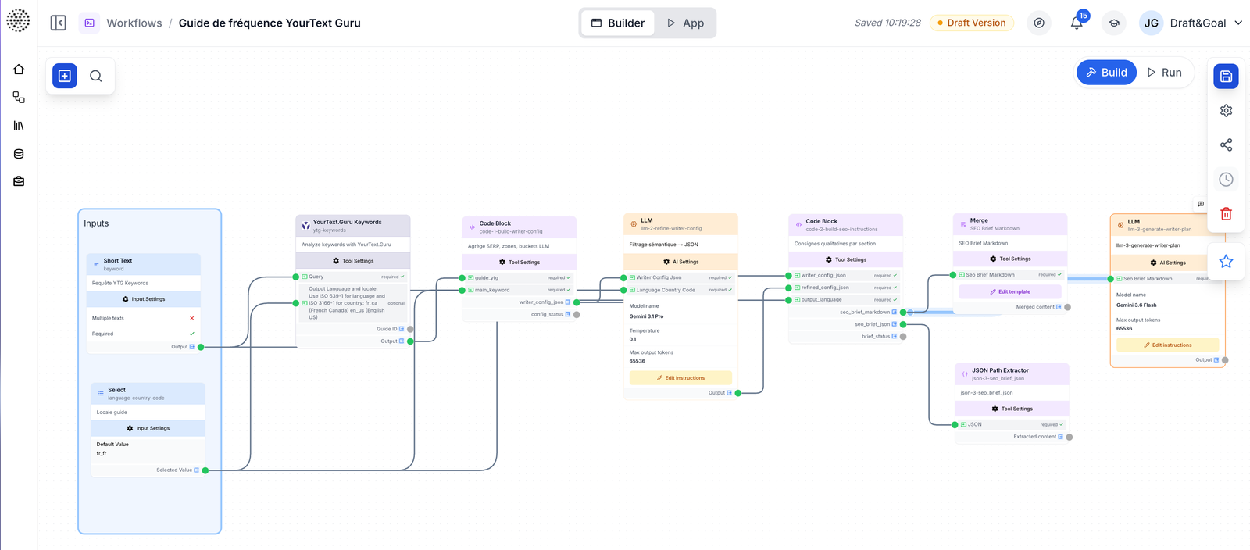This screenshot has height=550, width=1250.
Task: Toggle the Required option on Short Text
Action: tap(191, 334)
